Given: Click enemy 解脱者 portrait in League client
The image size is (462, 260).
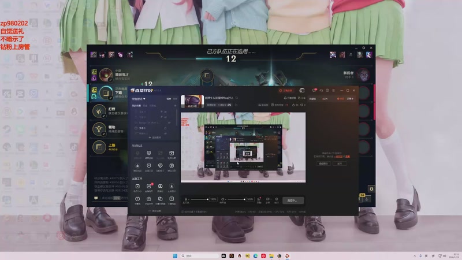Looking at the screenshot, I should pos(363,75).
